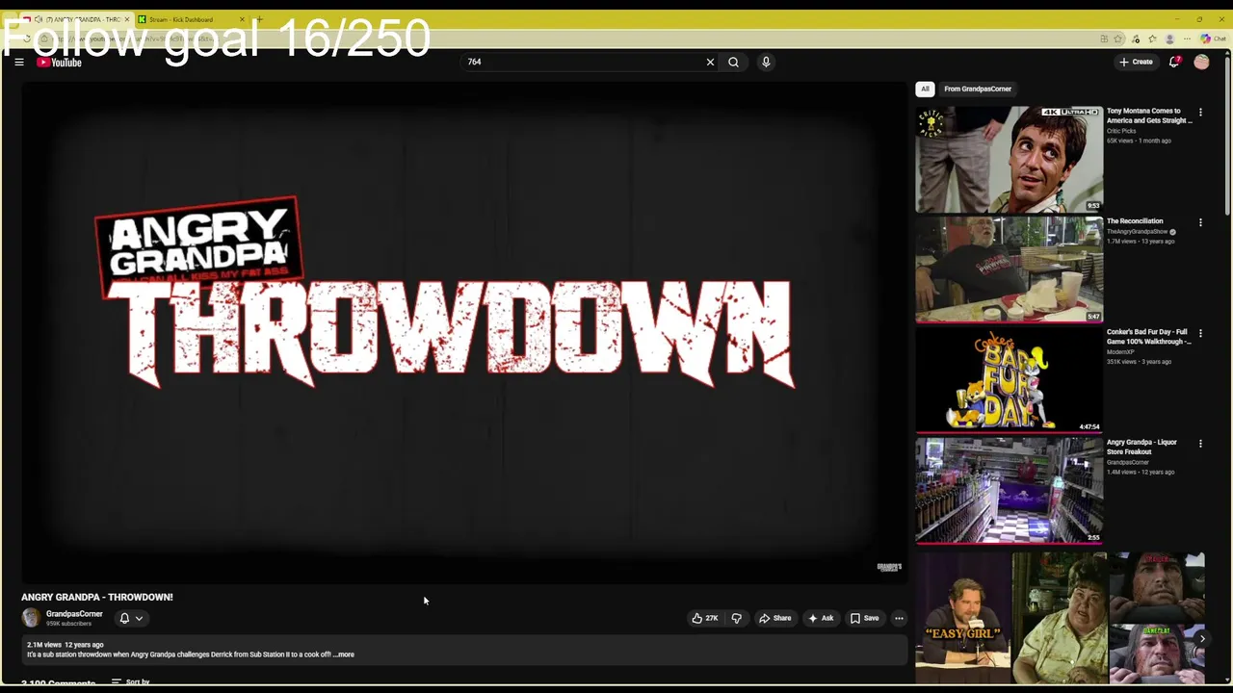Open more options for Liquor Store Freakout video
1233x693 pixels.
(1200, 444)
